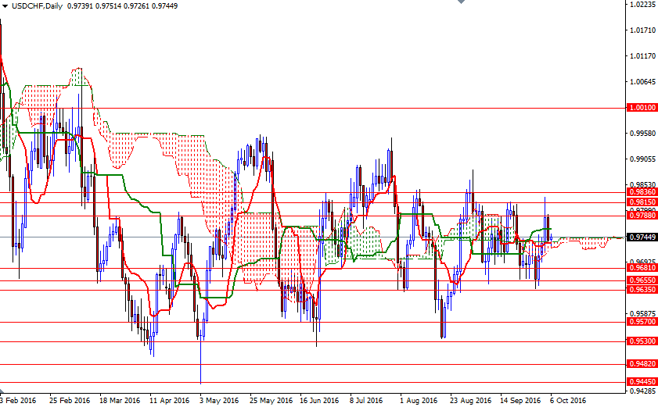Select the 0.96810 price level label
The image size is (658, 407).
[x=642, y=267]
